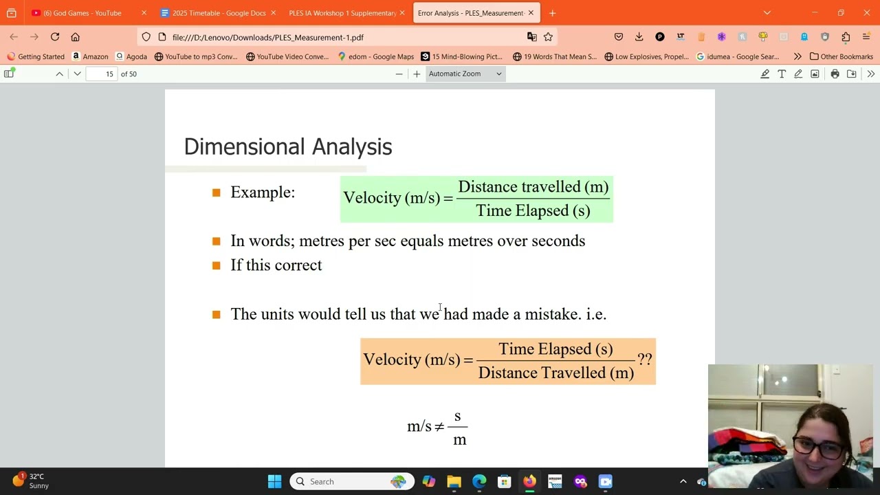Click the address bar URL
The image size is (880, 495).
(268, 37)
